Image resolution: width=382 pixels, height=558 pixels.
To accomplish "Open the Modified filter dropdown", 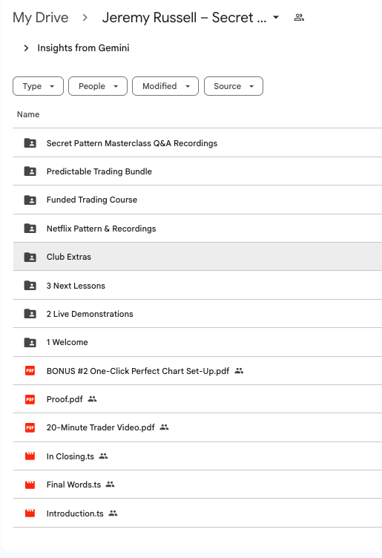I will click(165, 86).
